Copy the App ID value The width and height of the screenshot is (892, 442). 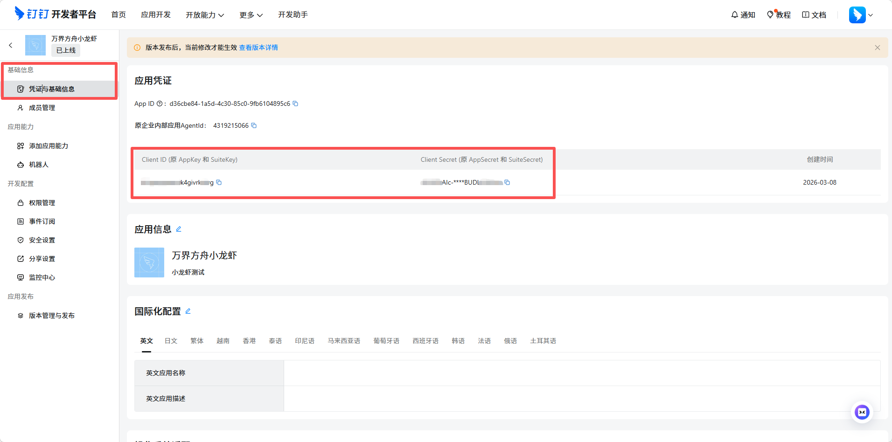pos(295,104)
